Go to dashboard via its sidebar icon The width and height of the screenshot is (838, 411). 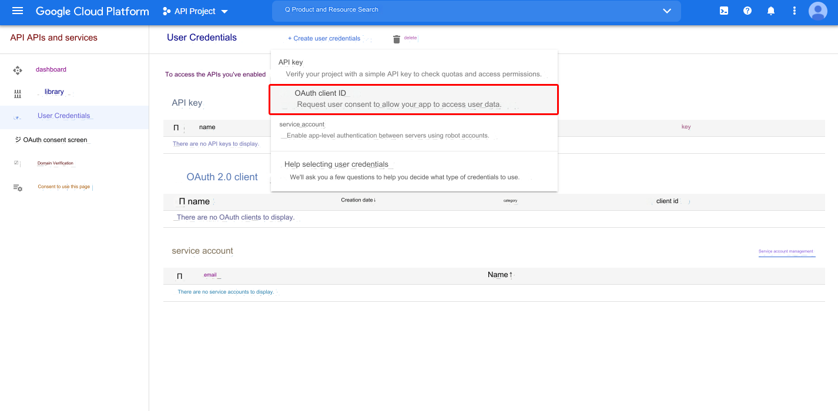tap(18, 70)
